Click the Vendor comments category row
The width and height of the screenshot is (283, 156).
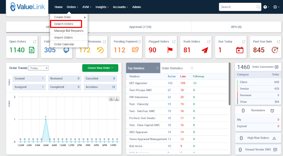coord(258,89)
